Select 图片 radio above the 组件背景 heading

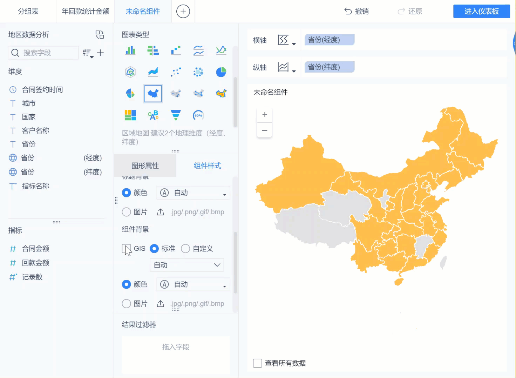point(126,212)
